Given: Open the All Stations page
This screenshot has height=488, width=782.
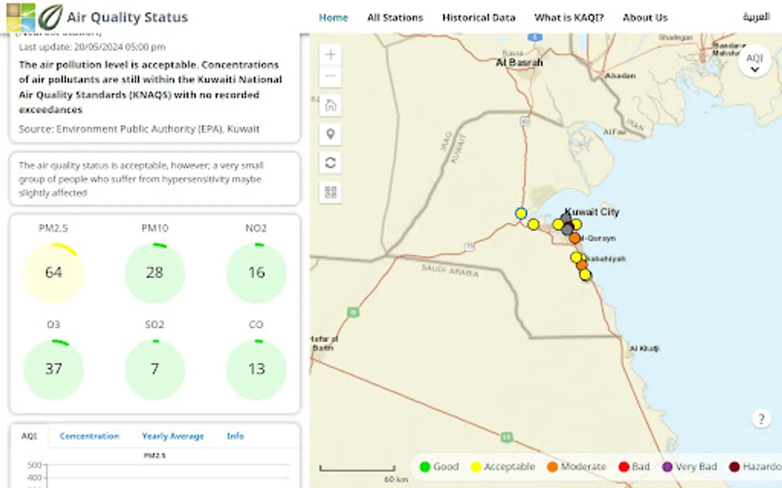Looking at the screenshot, I should point(395,17).
